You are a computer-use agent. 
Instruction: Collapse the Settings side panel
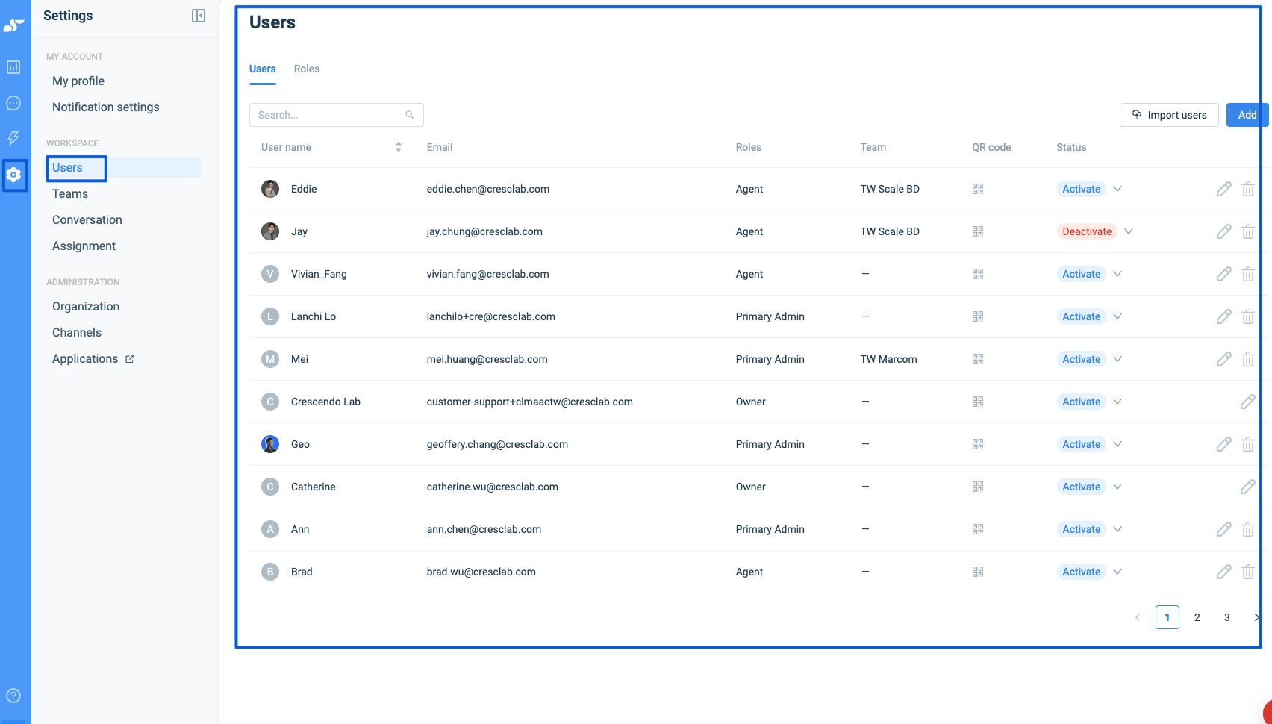199,16
